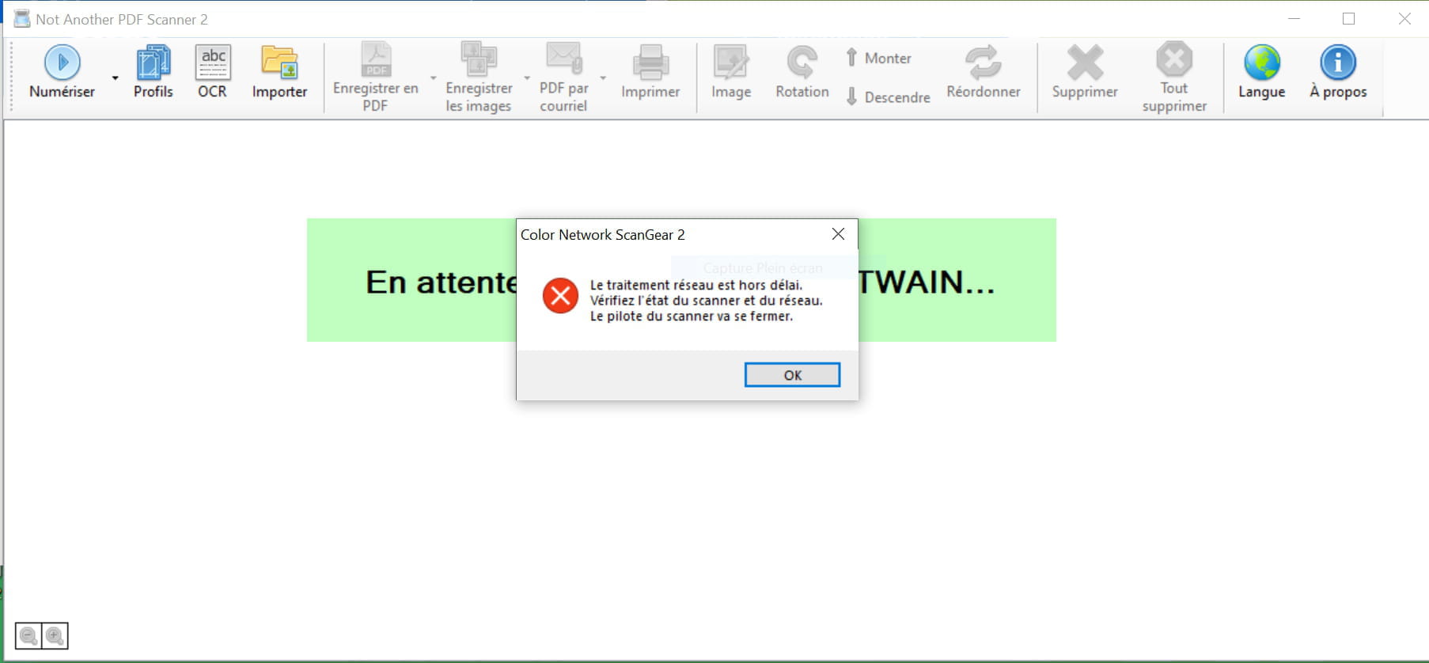Viewport: 1429px width, 663px height.
Task: Click the red error icon in the dialog
Action: (x=560, y=296)
